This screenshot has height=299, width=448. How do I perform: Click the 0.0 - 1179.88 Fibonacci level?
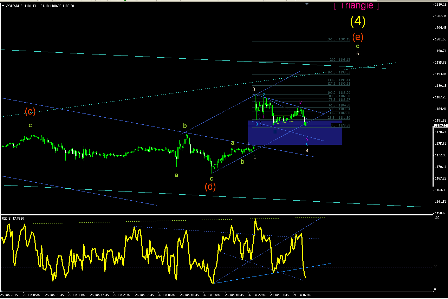point(340,125)
